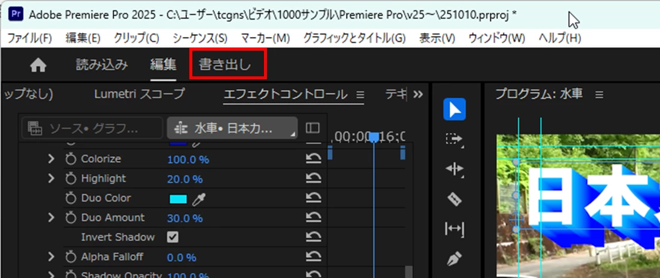Reset the Duo Color parameter
Image resolution: width=660 pixels, height=278 pixels.
314,197
